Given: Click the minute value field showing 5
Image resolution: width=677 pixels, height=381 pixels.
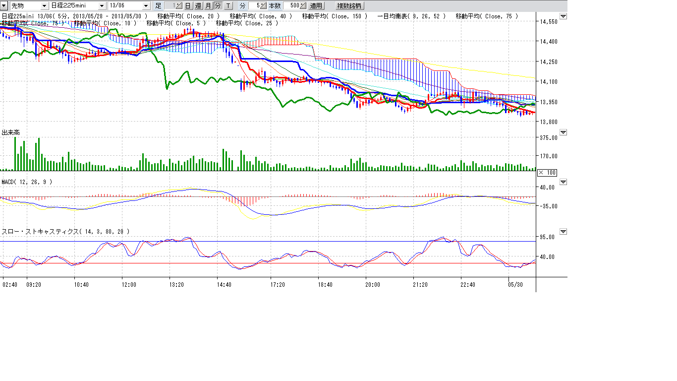Looking at the screenshot, I should (x=255, y=6).
